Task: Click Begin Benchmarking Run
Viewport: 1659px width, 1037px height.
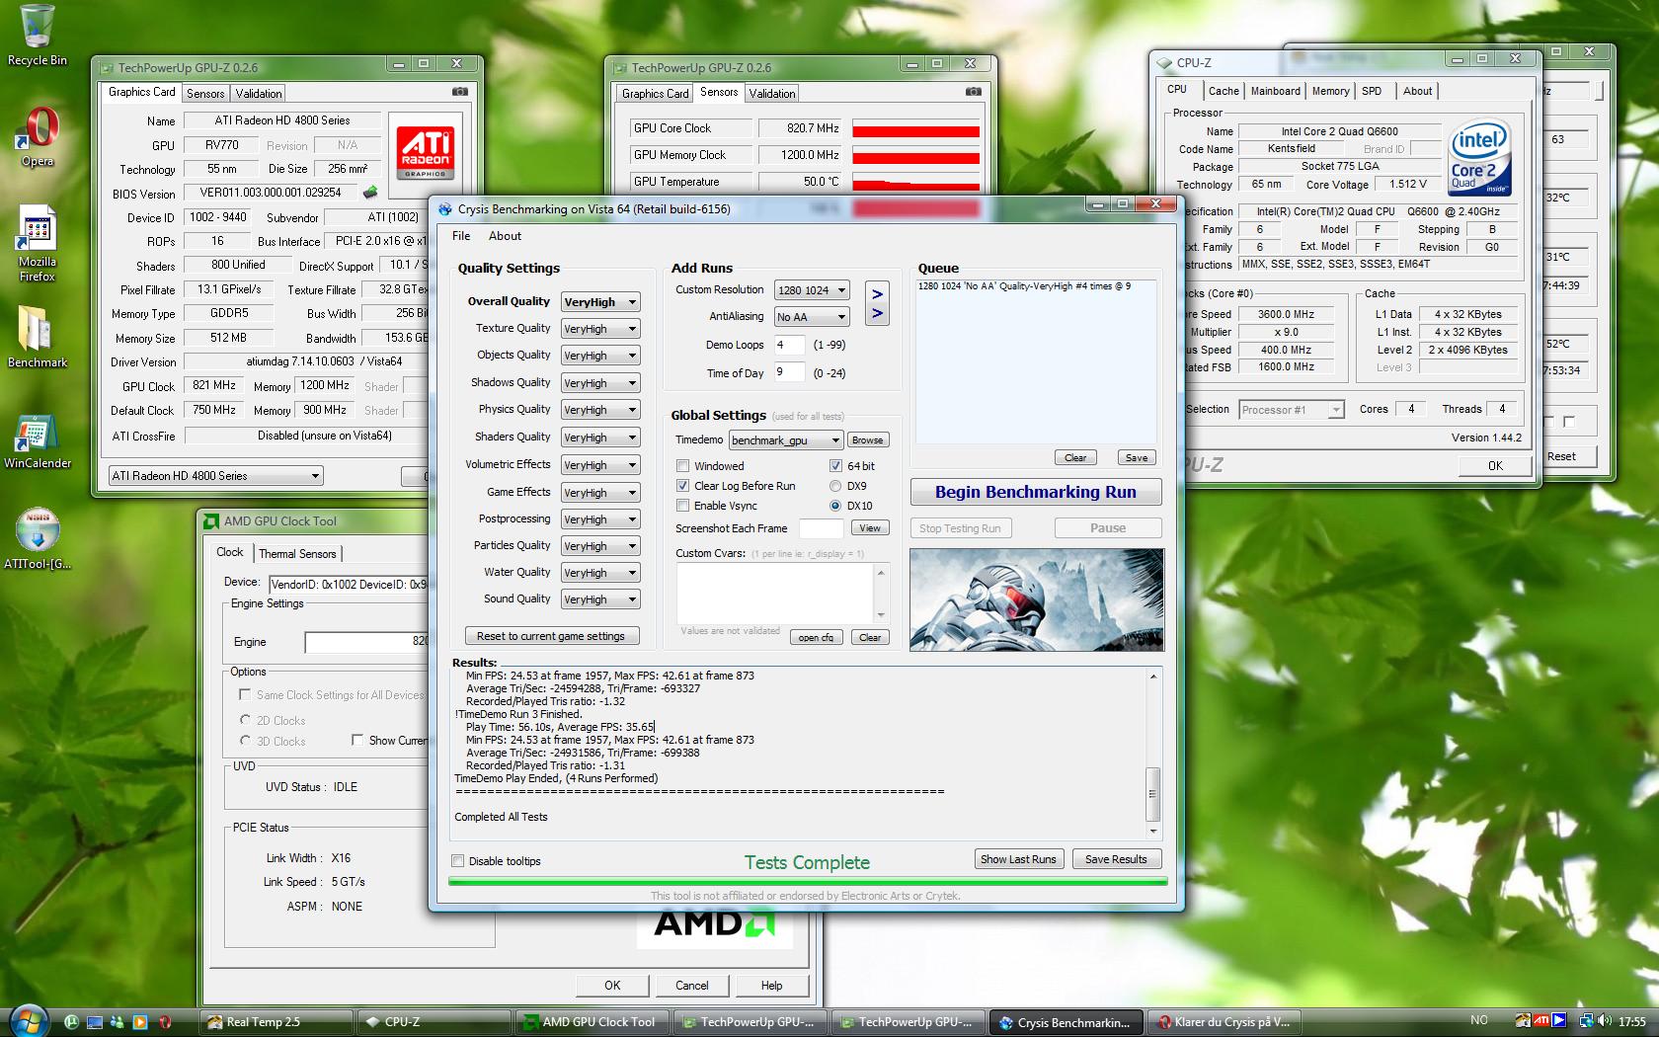Action: [1036, 492]
